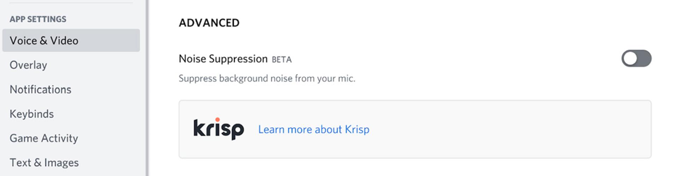Click the BETA badge next to Noise Suppression
Screen dimensions: 678x176
(x=281, y=60)
